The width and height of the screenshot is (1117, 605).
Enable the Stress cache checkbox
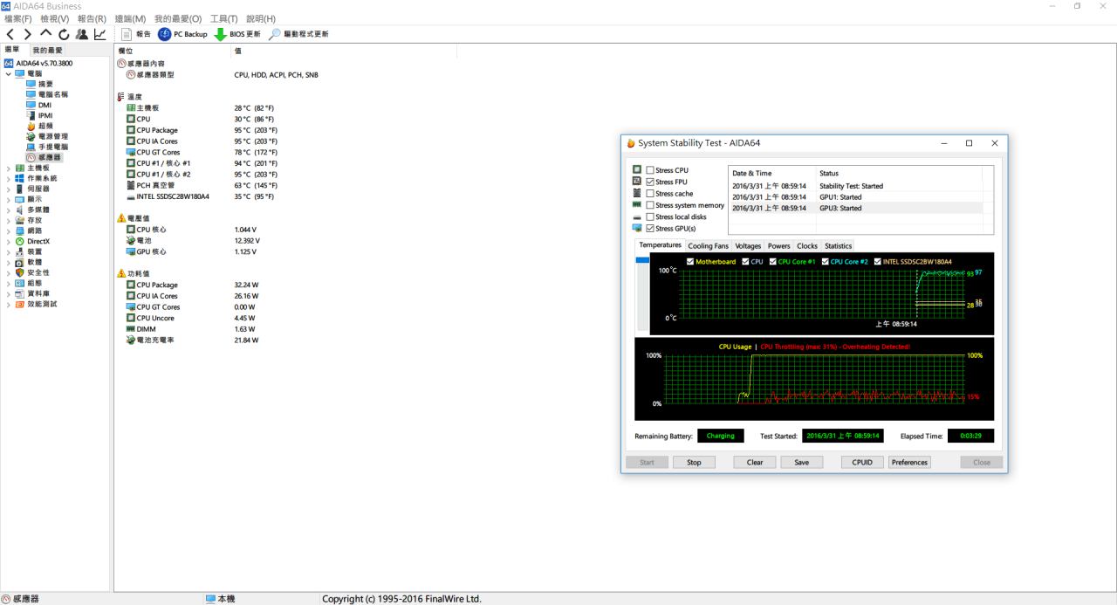[649, 194]
